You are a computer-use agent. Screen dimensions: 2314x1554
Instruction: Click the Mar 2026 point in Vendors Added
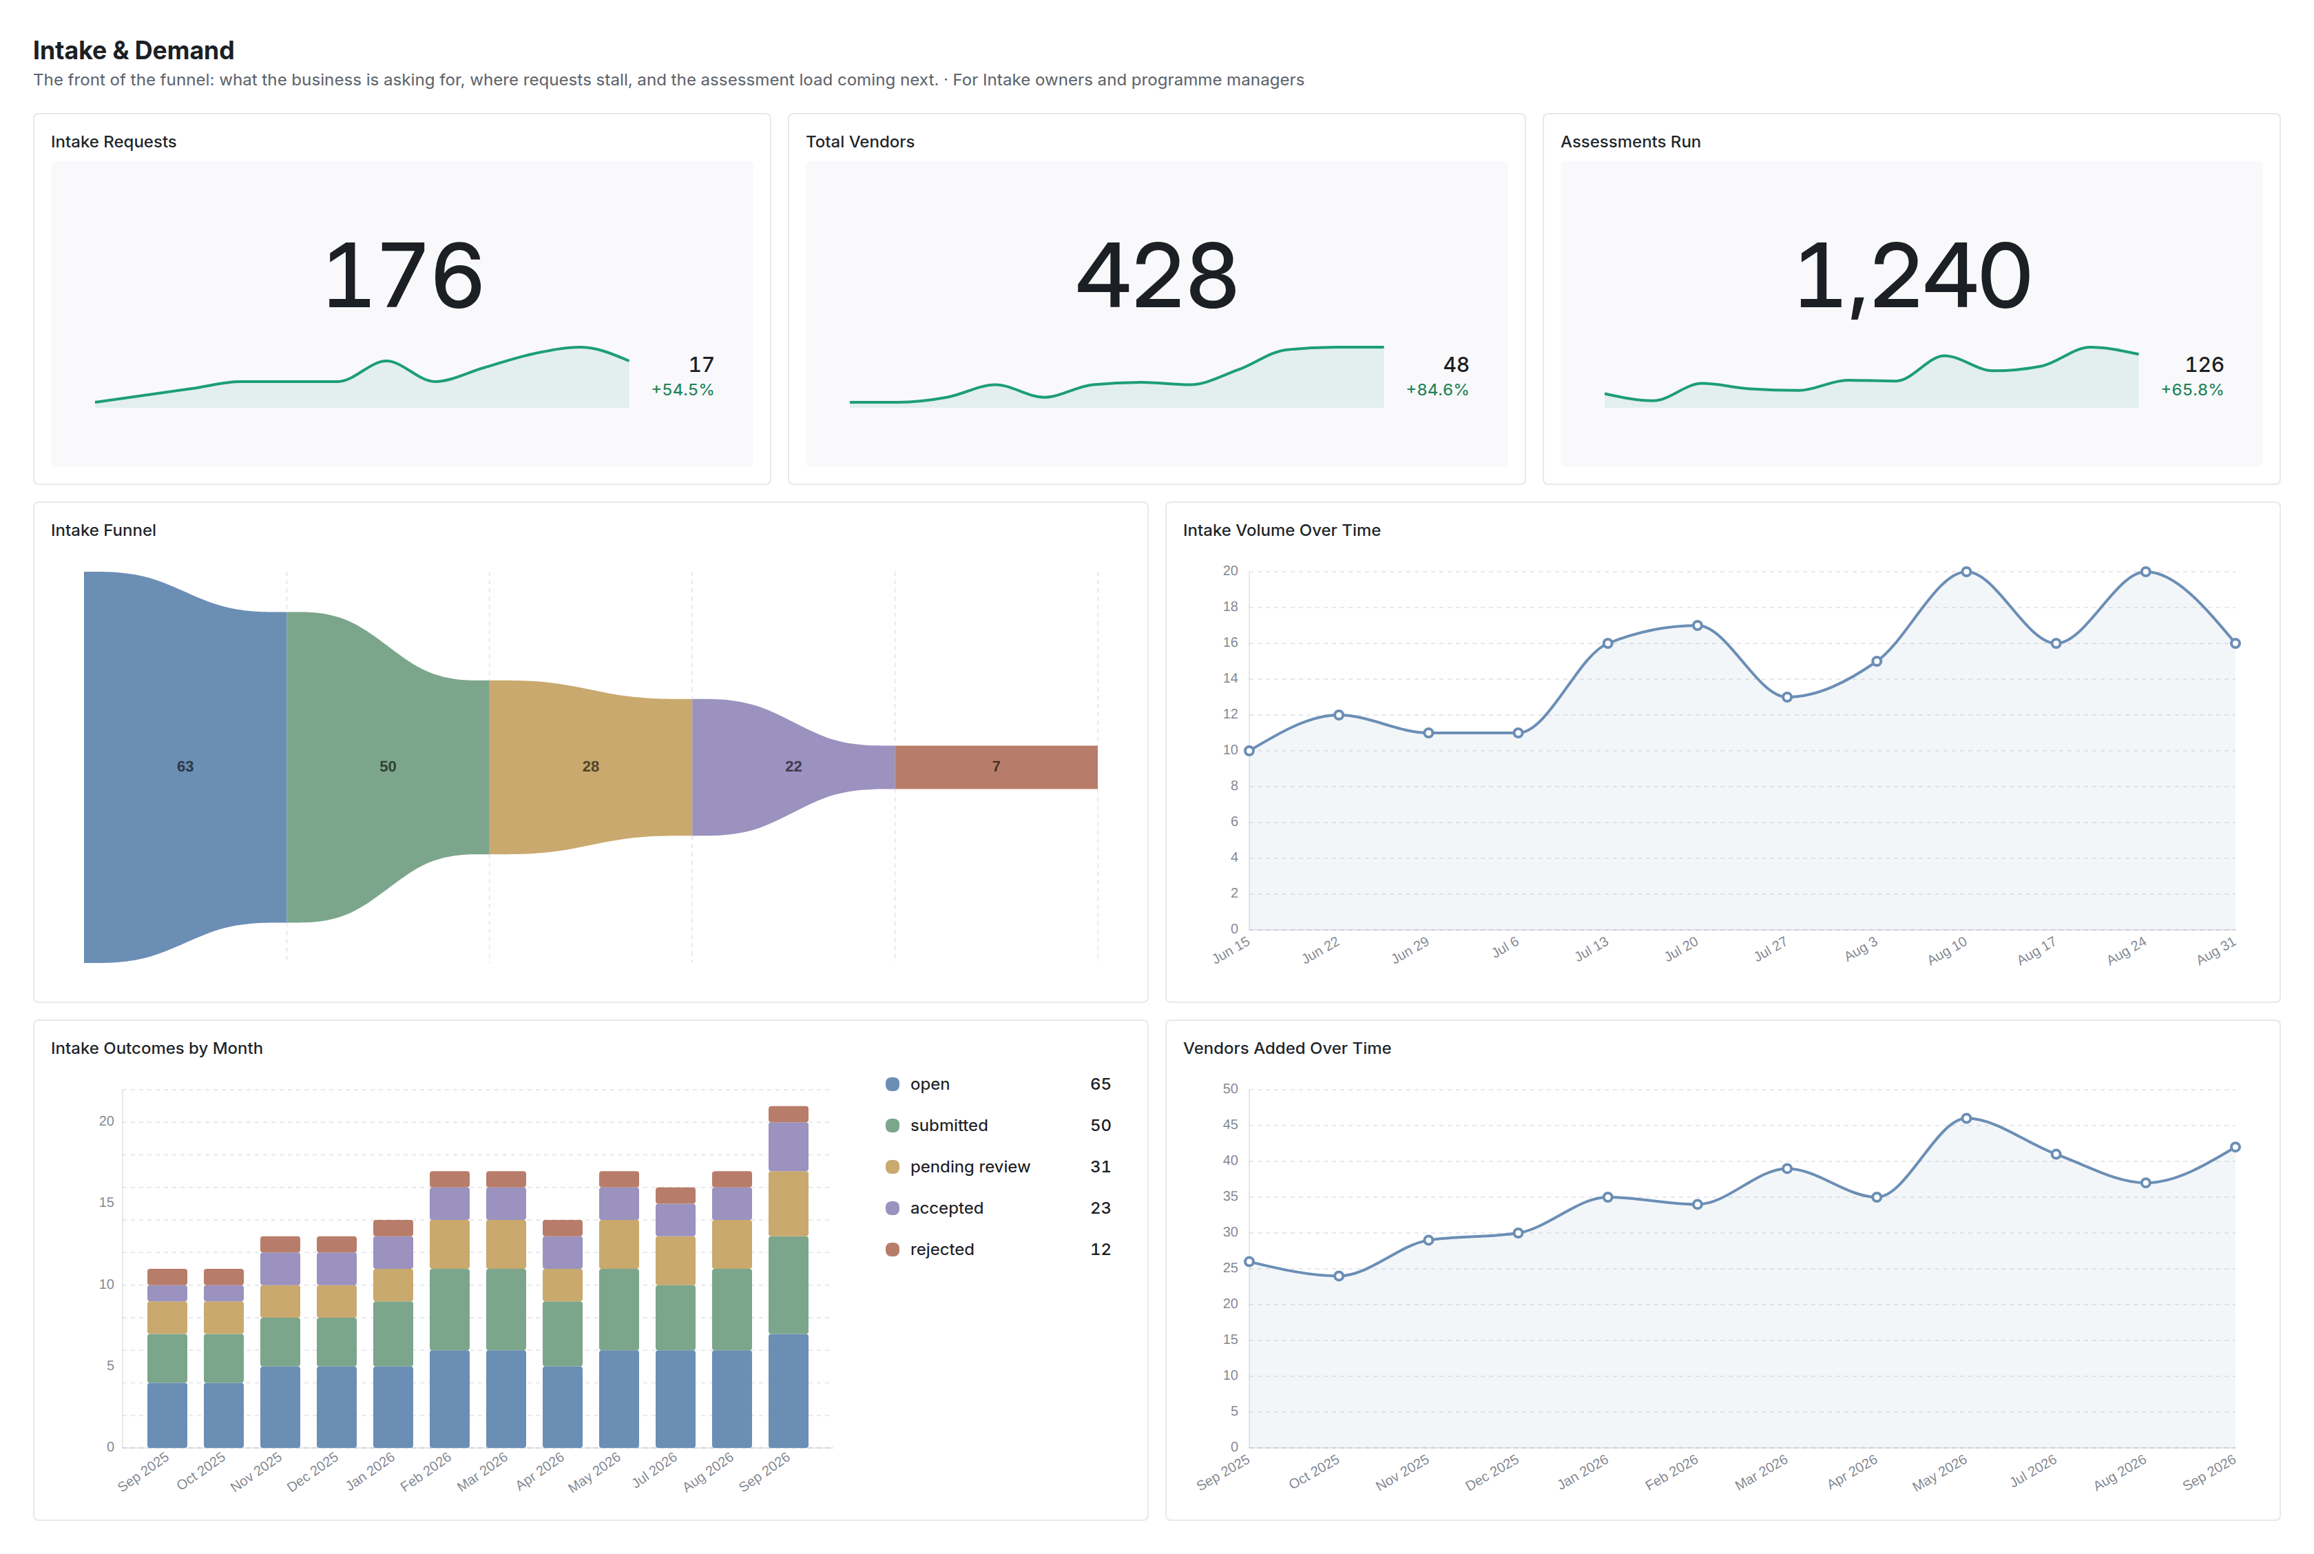click(1787, 1168)
